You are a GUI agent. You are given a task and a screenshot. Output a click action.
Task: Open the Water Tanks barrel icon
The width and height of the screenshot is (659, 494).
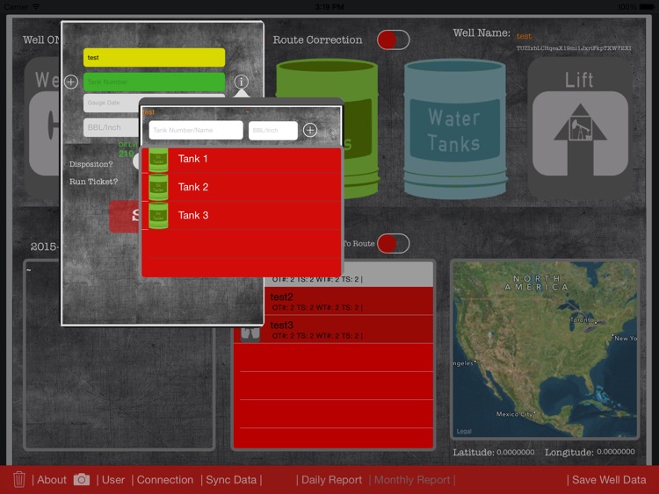pyautogui.click(x=455, y=129)
